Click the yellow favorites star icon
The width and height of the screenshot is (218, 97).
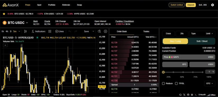(4, 14)
